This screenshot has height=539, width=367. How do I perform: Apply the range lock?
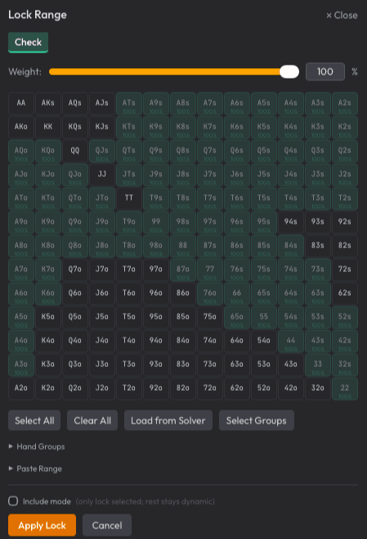coord(42,525)
